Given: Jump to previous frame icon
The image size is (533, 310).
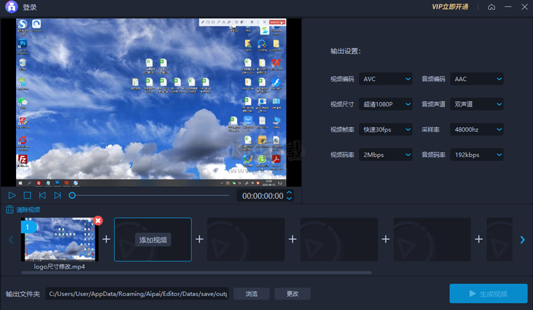Looking at the screenshot, I should [42, 196].
